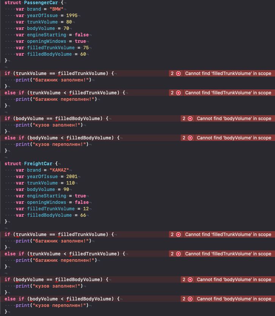Click the 'var yearOfIssue = 2001' line
The width and height of the screenshot is (275, 316).
click(x=47, y=177)
